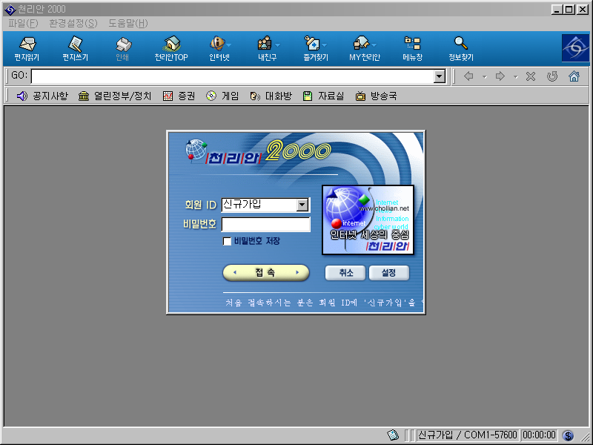The height and width of the screenshot is (445, 593).
Task: Click the stop loading X icon
Action: click(x=531, y=76)
